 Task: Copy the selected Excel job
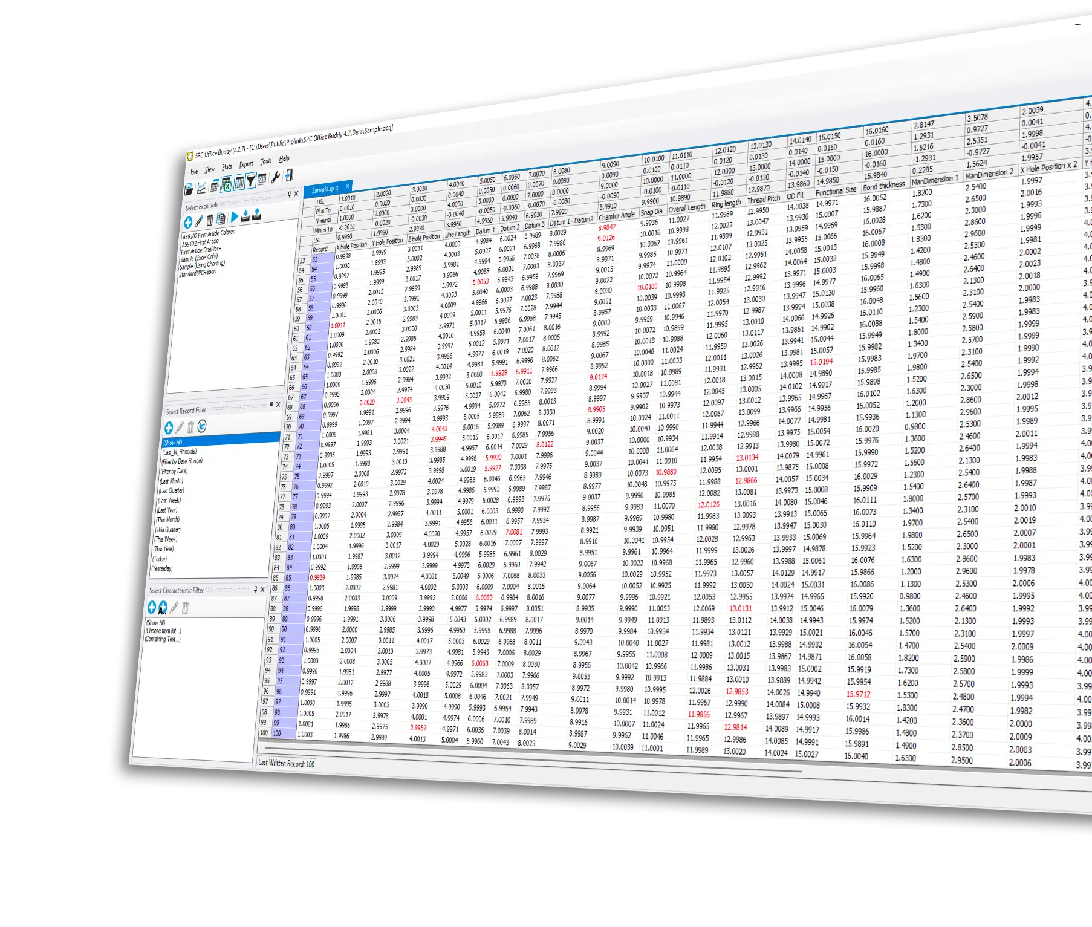coord(221,219)
